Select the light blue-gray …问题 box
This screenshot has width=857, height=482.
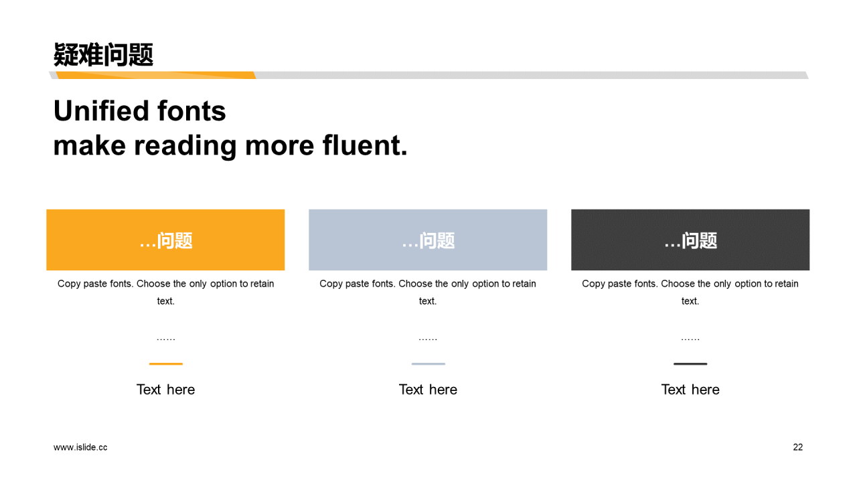[428, 240]
